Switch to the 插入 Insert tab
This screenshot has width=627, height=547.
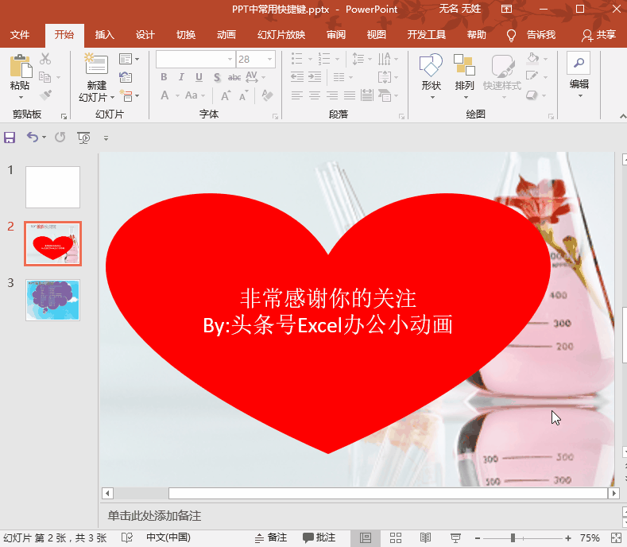pos(104,35)
